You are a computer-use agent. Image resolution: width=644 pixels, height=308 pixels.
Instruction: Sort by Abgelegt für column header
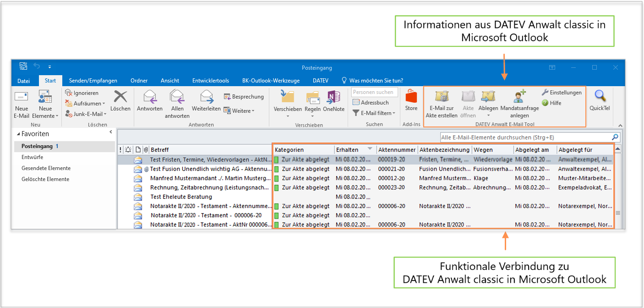pyautogui.click(x=585, y=150)
